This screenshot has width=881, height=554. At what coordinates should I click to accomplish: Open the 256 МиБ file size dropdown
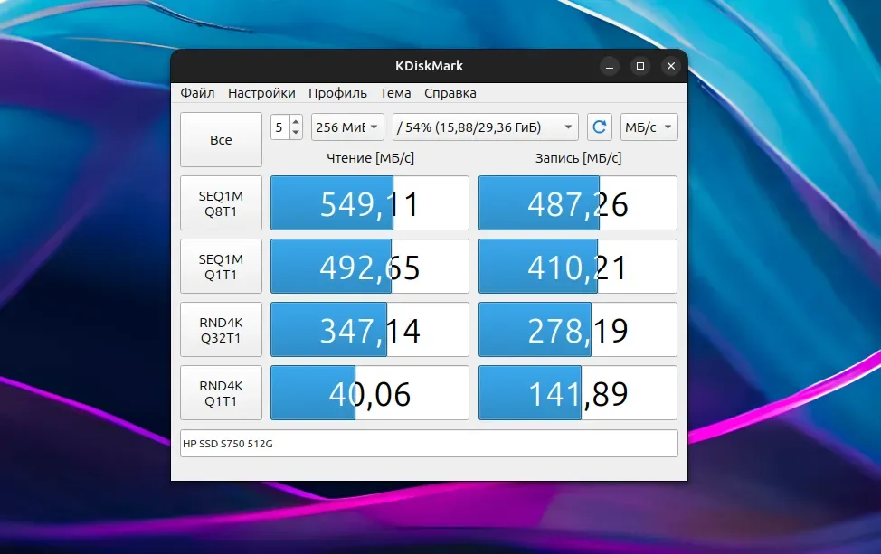[347, 127]
